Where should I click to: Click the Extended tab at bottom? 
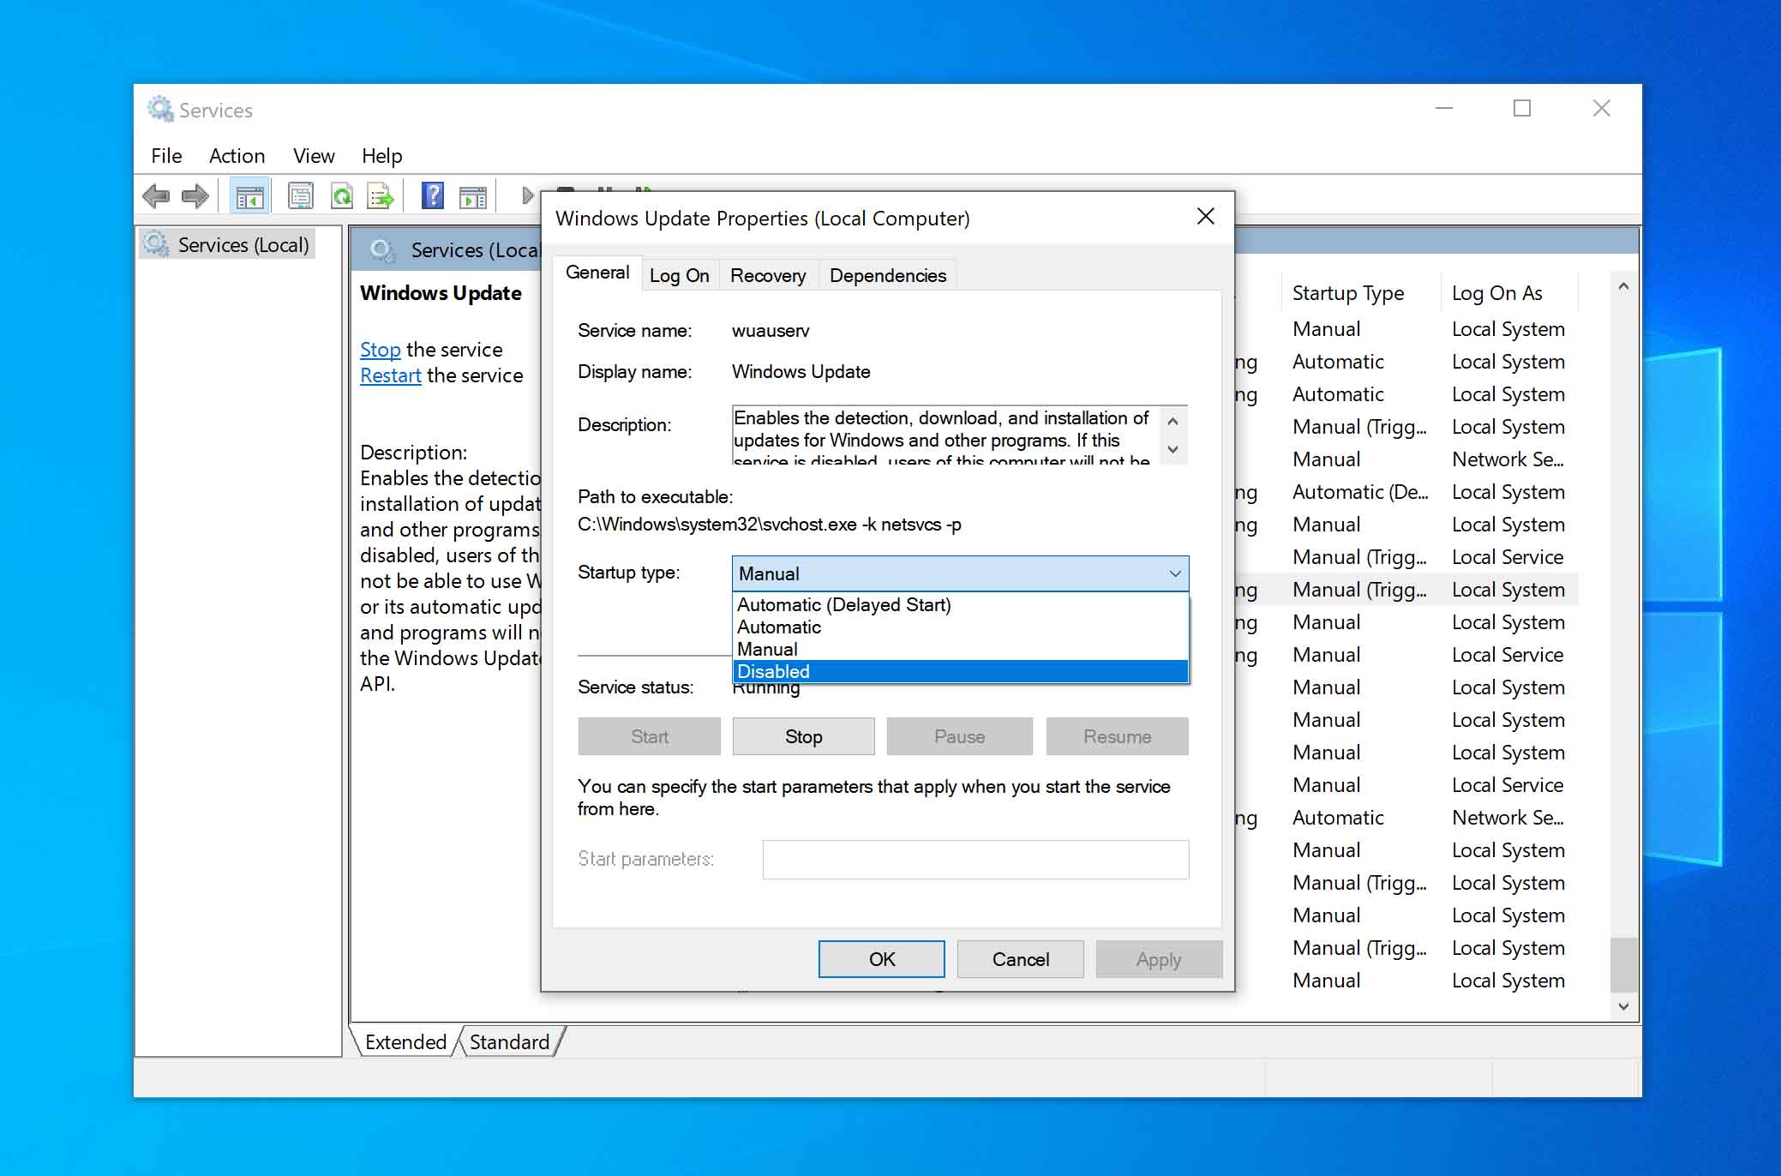click(x=403, y=1042)
